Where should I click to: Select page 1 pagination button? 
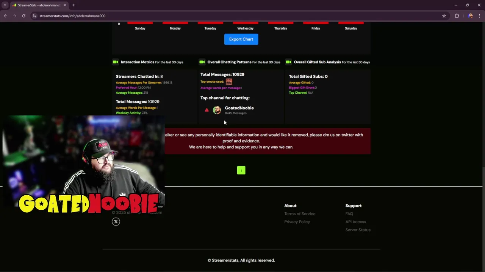point(241,170)
